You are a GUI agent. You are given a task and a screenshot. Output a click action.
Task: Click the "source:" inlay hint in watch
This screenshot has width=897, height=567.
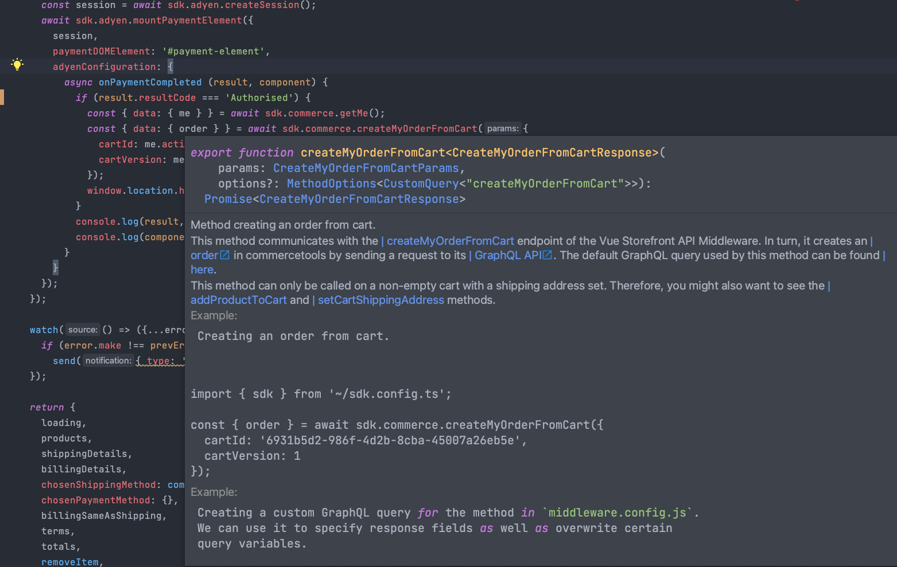tap(83, 330)
